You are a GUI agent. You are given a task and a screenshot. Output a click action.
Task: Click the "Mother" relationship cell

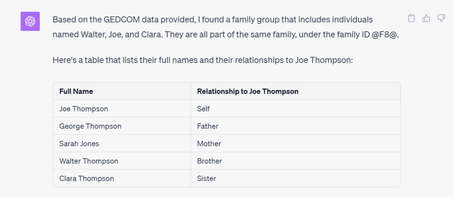[x=295, y=143]
